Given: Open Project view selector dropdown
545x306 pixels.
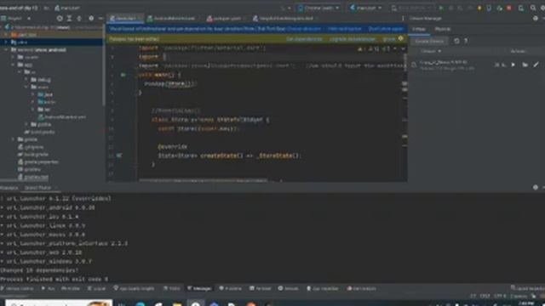Looking at the screenshot, I should coord(17,19).
